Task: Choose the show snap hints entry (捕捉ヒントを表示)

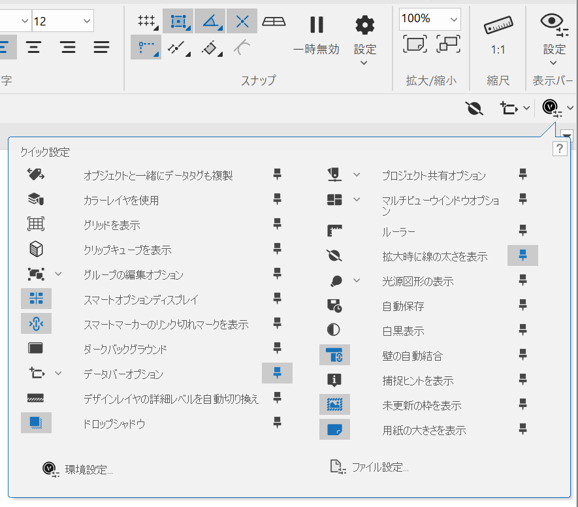Action: click(418, 380)
